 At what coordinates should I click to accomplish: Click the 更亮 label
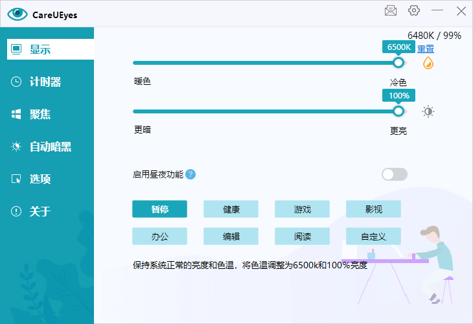pos(398,131)
